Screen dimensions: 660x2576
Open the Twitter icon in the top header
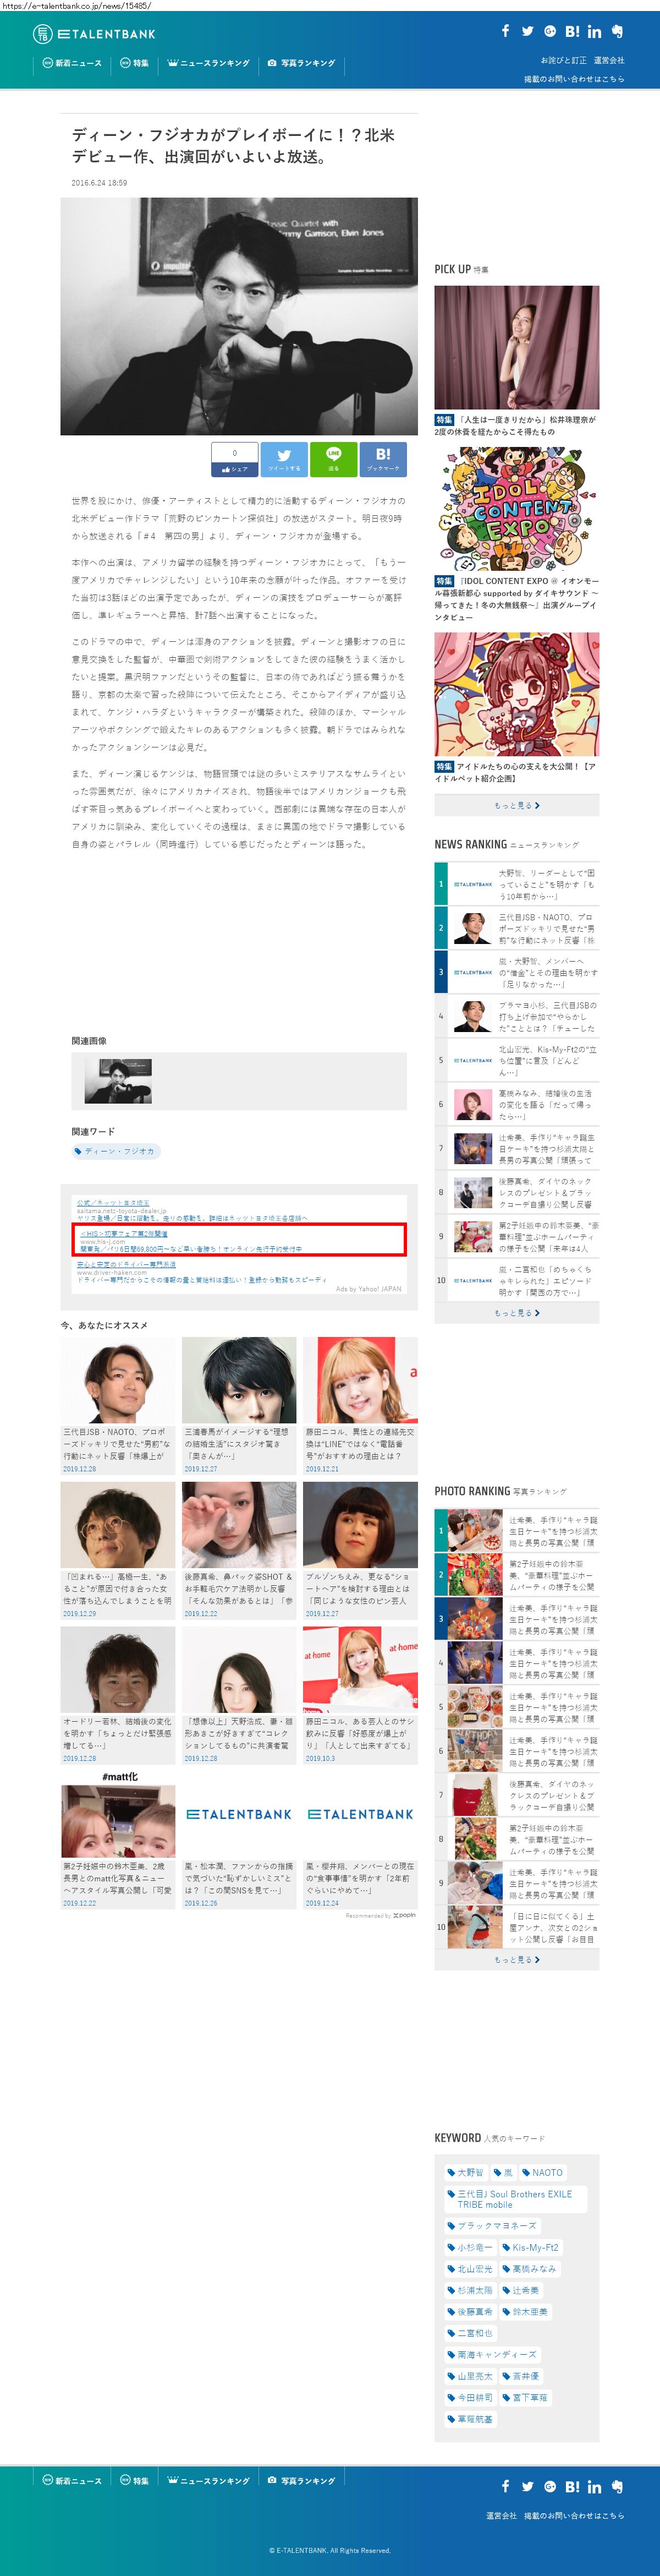527,31
